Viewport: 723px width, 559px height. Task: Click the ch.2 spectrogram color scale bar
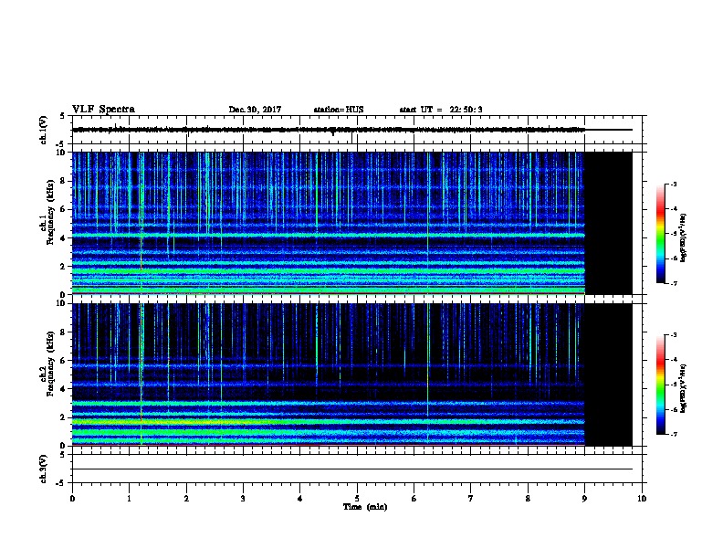(661, 385)
